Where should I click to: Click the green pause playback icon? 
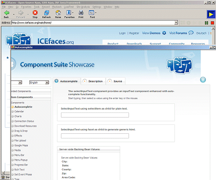pos(206,23)
